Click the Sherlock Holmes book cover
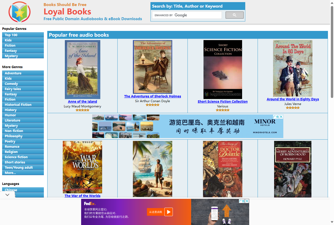This screenshot has height=225, width=334. coord(153,67)
